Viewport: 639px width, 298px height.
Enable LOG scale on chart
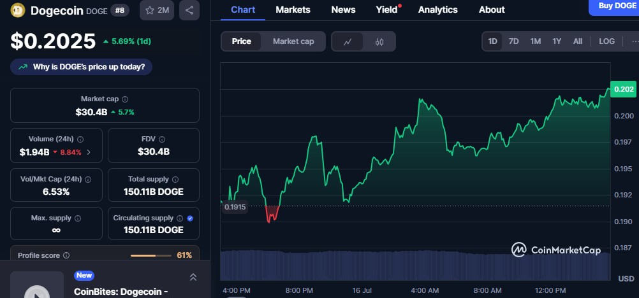(x=607, y=41)
